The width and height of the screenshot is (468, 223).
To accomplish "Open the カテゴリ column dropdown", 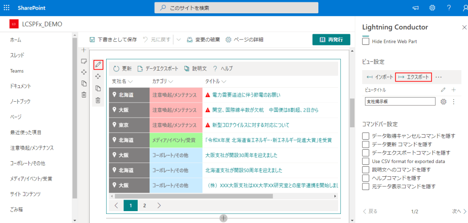I will (170, 82).
